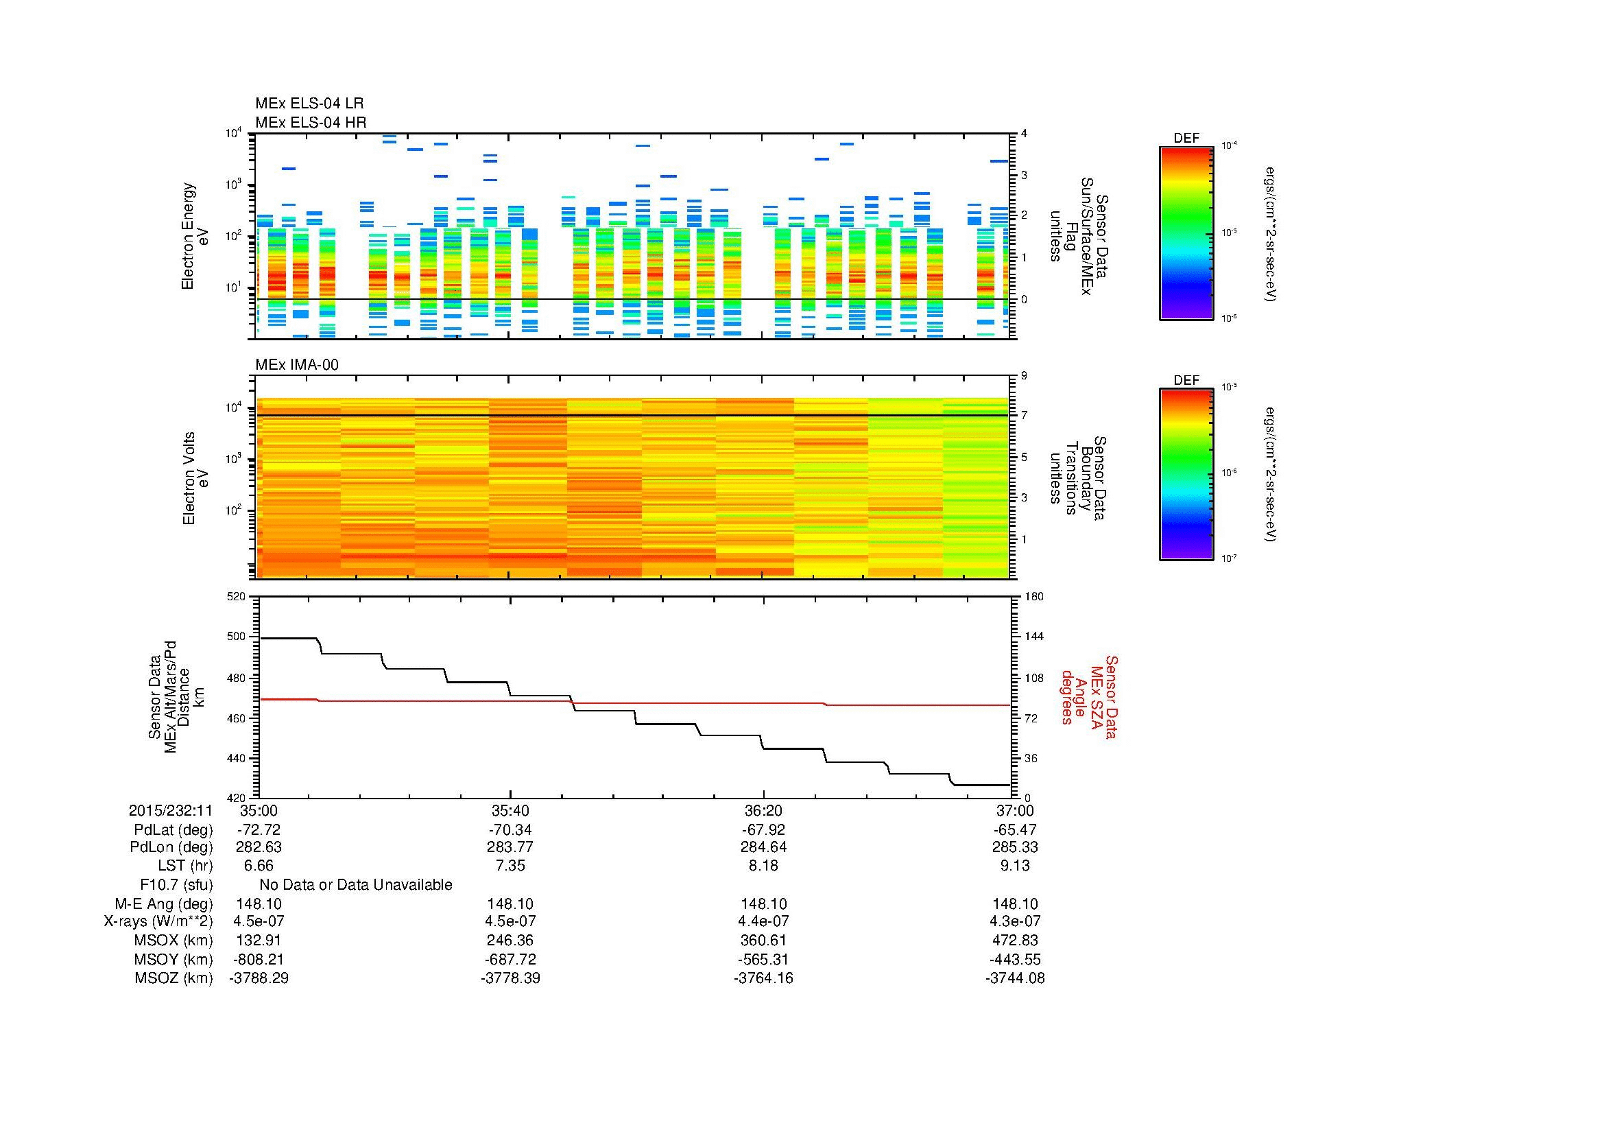This screenshot has height=1134, width=1604.
Task: Click the PdLon value '285.33'
Action: pyautogui.click(x=1015, y=847)
